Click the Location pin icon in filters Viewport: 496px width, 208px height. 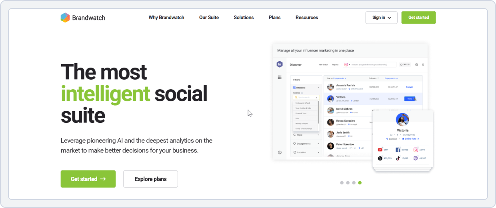[x=294, y=152]
